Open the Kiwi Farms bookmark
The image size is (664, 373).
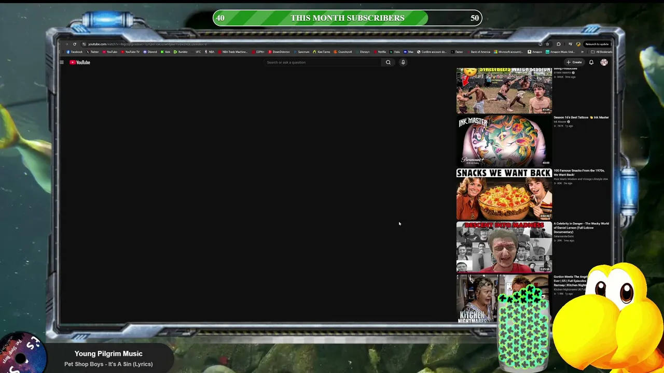point(322,52)
